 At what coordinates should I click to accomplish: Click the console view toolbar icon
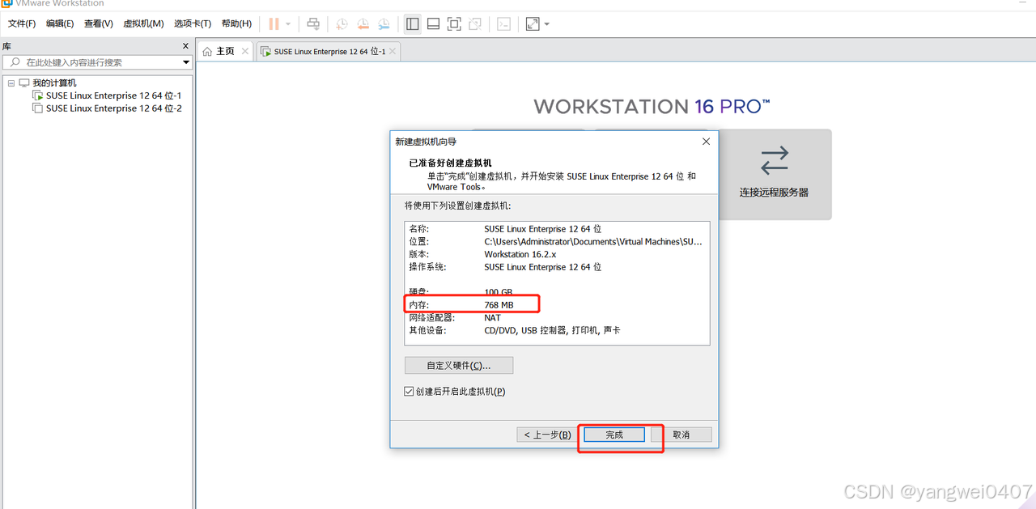pyautogui.click(x=504, y=24)
